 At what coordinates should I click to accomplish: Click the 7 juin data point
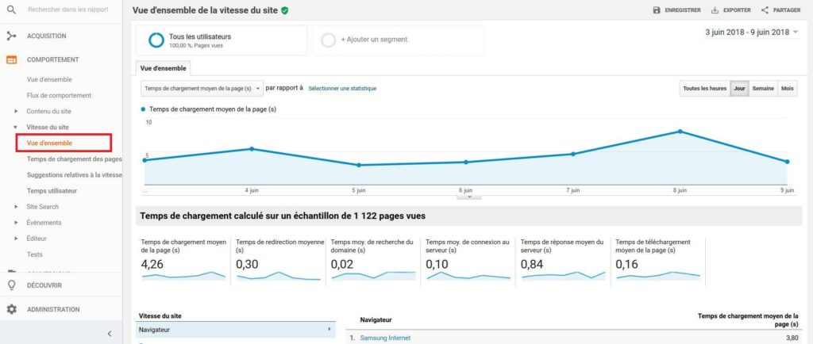pyautogui.click(x=573, y=154)
